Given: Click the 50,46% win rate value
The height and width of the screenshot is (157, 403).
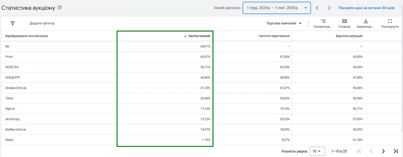Looking at the screenshot, I should 357,88.
